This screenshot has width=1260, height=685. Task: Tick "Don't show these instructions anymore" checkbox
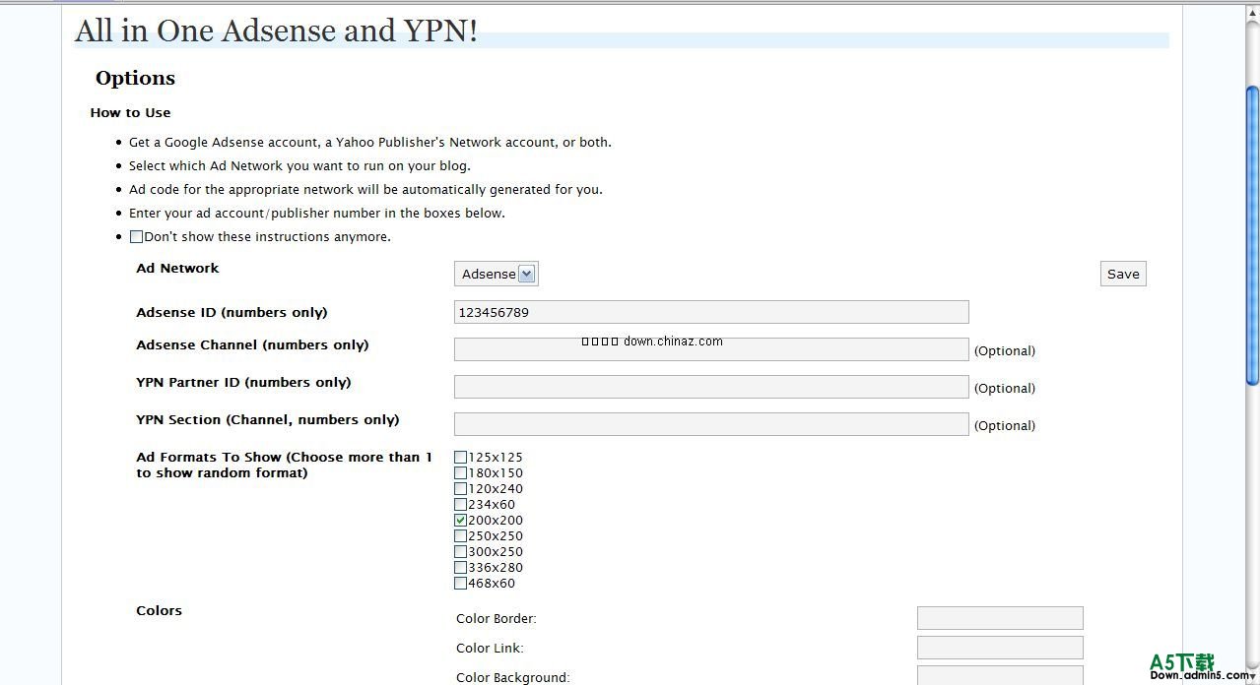pos(136,237)
